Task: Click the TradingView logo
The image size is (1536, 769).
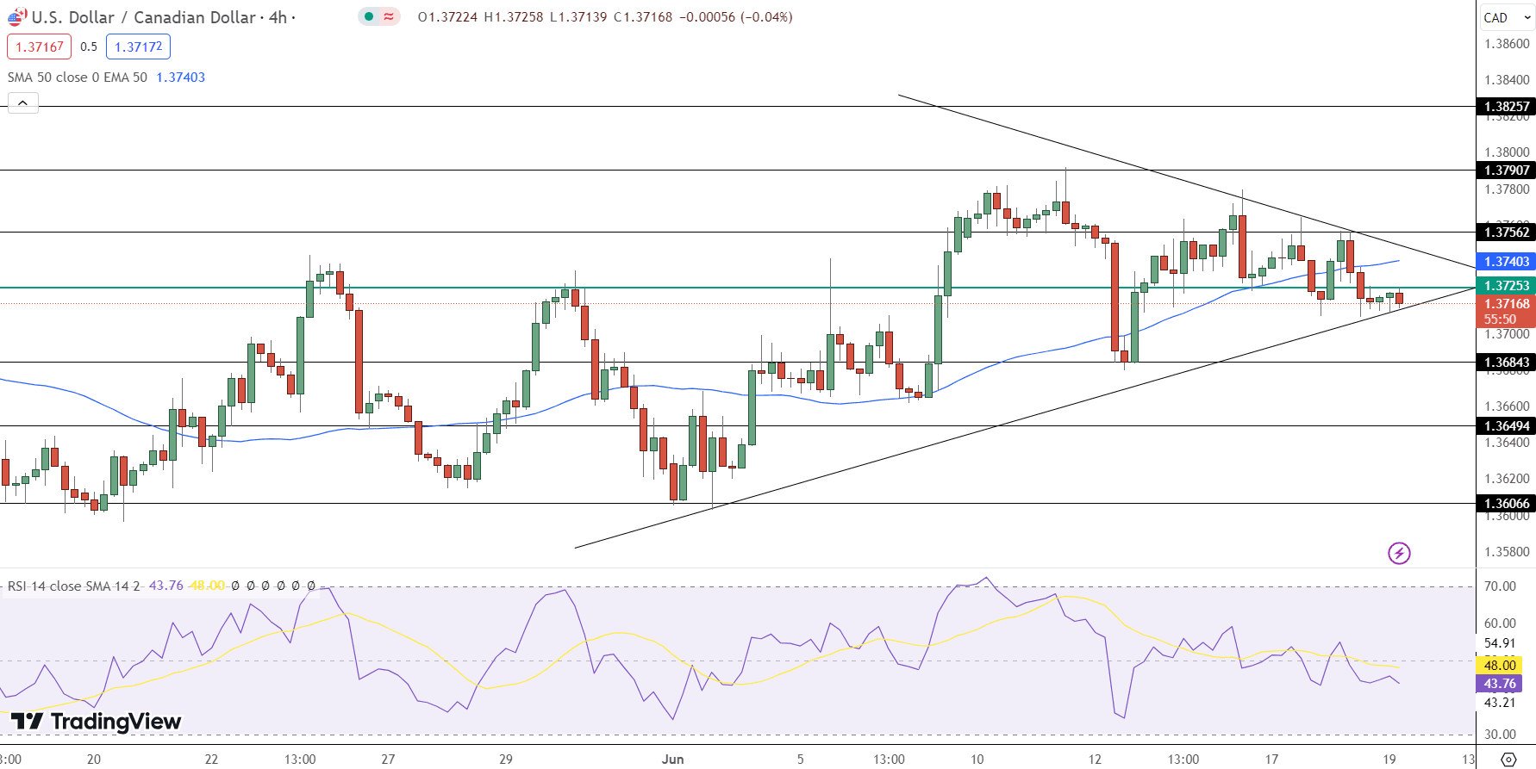Action: click(x=96, y=721)
